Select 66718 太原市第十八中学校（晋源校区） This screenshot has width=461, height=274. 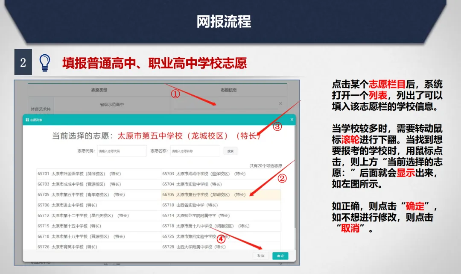[x=99, y=237]
